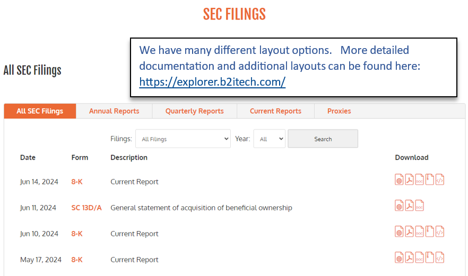The height and width of the screenshot is (276, 468).
Task: Open the Current Reports tab
Action: pyautogui.click(x=275, y=111)
